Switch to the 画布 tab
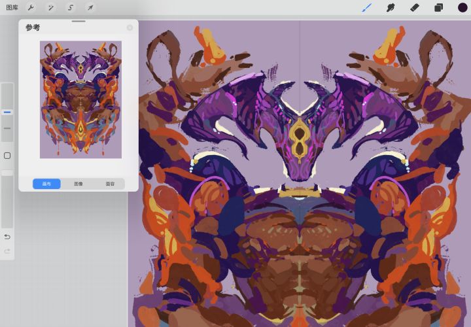Image resolution: width=471 pixels, height=327 pixels. pos(47,184)
